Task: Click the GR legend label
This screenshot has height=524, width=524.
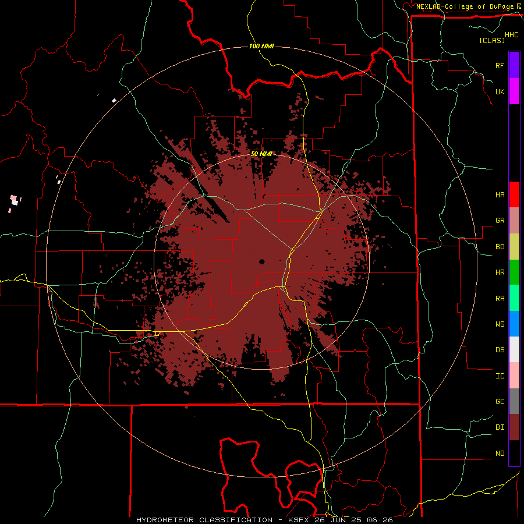Action: 500,221
